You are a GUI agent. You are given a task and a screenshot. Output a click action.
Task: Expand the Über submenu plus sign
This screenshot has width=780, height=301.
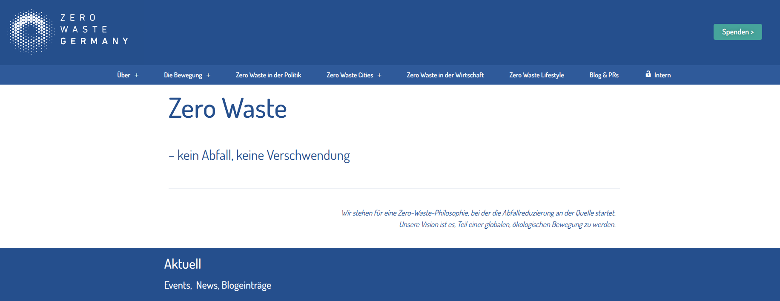pos(137,75)
